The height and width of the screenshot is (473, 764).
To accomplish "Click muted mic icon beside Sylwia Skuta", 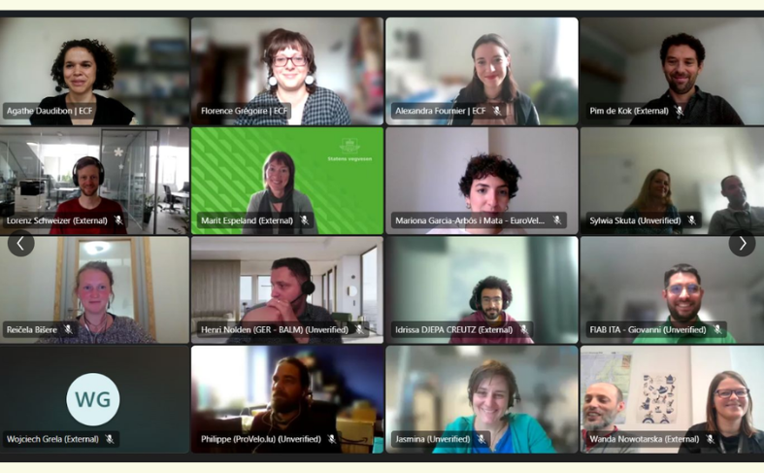I will click(691, 220).
